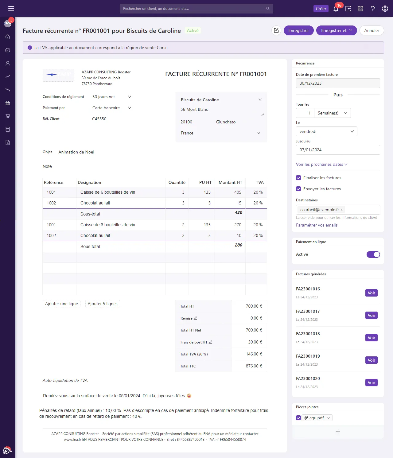This screenshot has width=393, height=458.
Task: Click the bank icon in sidebar
Action: click(x=8, y=103)
